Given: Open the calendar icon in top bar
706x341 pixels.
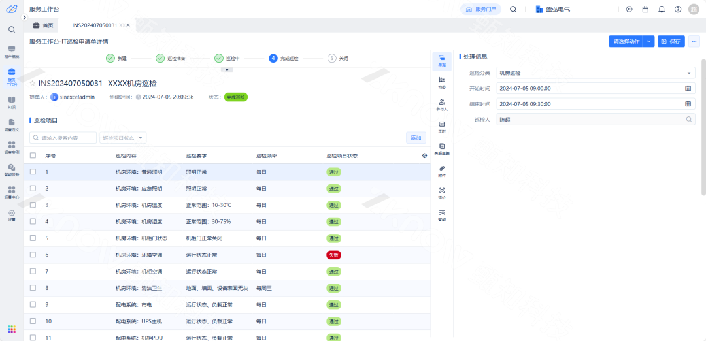Looking at the screenshot, I should point(645,9).
